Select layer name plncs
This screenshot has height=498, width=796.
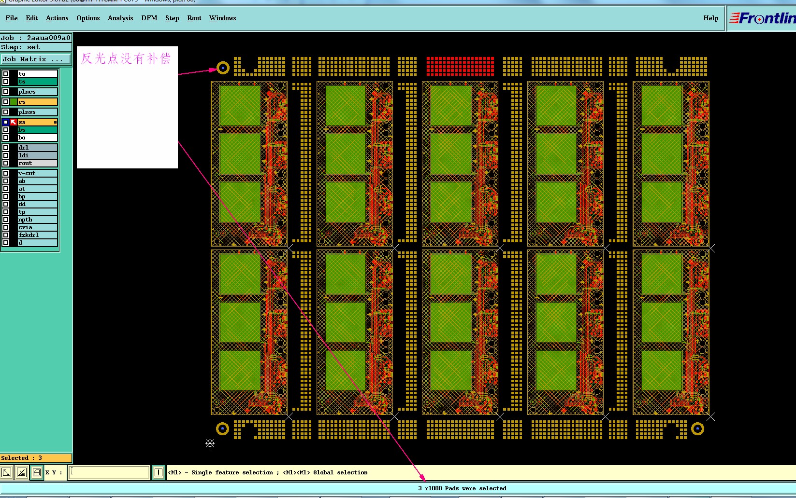[x=38, y=92]
